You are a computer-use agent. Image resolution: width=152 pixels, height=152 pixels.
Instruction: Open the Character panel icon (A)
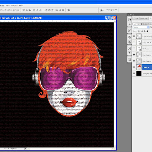[130, 49]
